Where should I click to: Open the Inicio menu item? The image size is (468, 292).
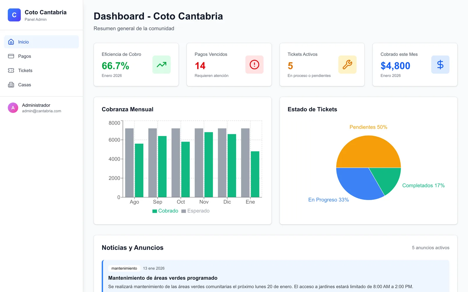(x=42, y=42)
